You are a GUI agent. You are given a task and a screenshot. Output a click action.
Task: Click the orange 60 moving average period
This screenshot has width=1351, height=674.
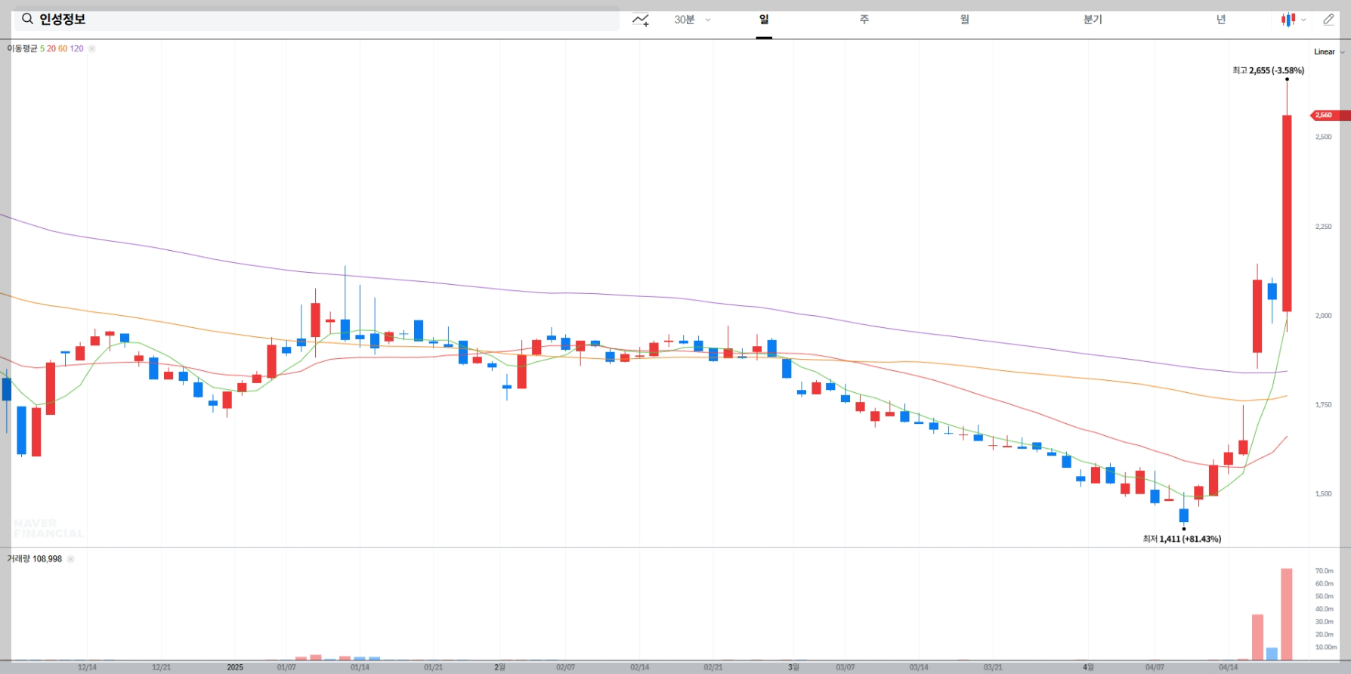pos(63,48)
